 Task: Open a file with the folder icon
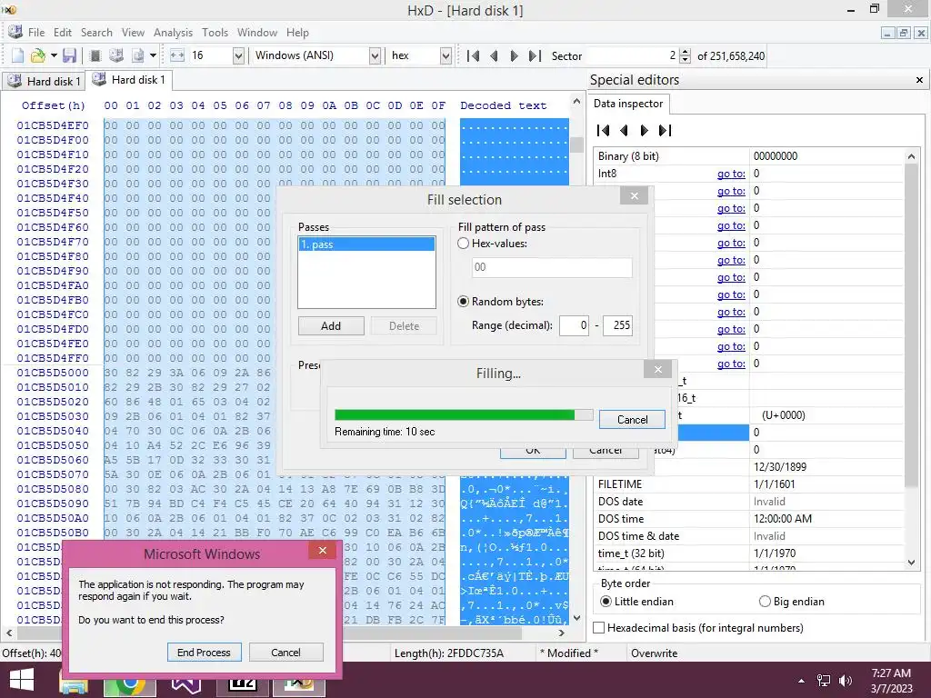pos(37,55)
